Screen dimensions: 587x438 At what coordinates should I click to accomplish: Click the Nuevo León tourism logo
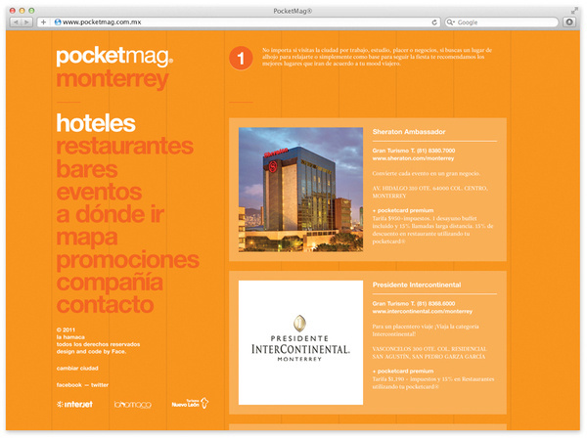190,403
